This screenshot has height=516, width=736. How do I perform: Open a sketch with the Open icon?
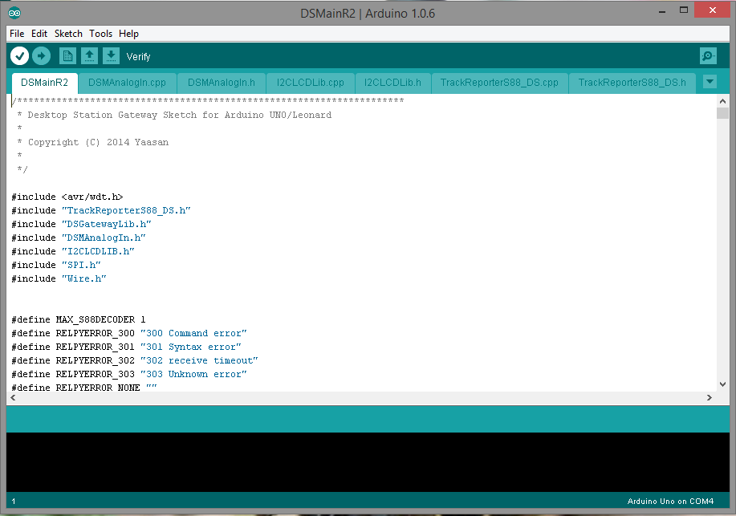[x=89, y=56]
